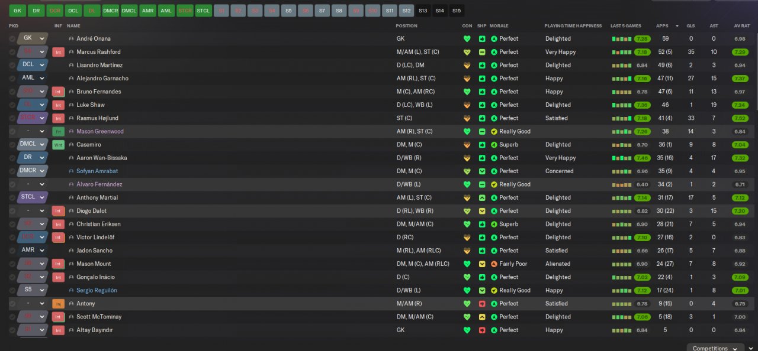The width and height of the screenshot is (758, 351).
Task: Open the DMCL position dropdown for Casemiro
Action: pyautogui.click(x=33, y=145)
